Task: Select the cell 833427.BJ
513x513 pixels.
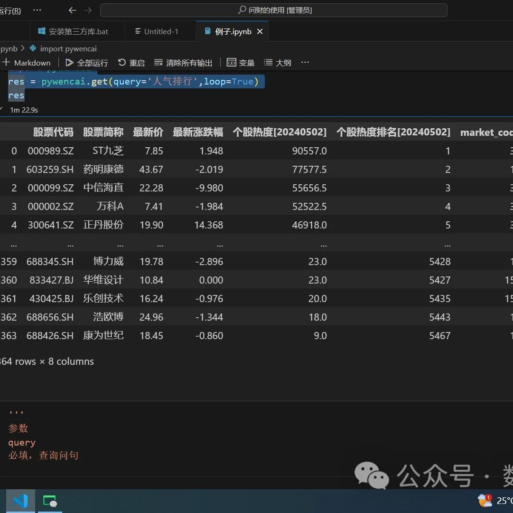Action: tap(52, 280)
